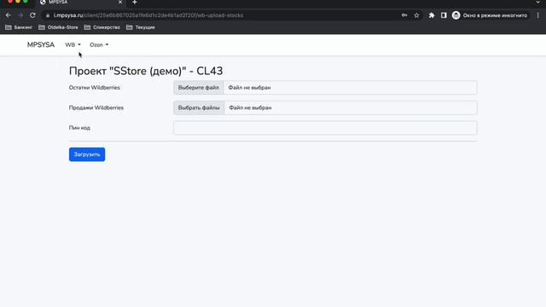Open the Otdelka-Store bookmarks folder

click(58, 27)
